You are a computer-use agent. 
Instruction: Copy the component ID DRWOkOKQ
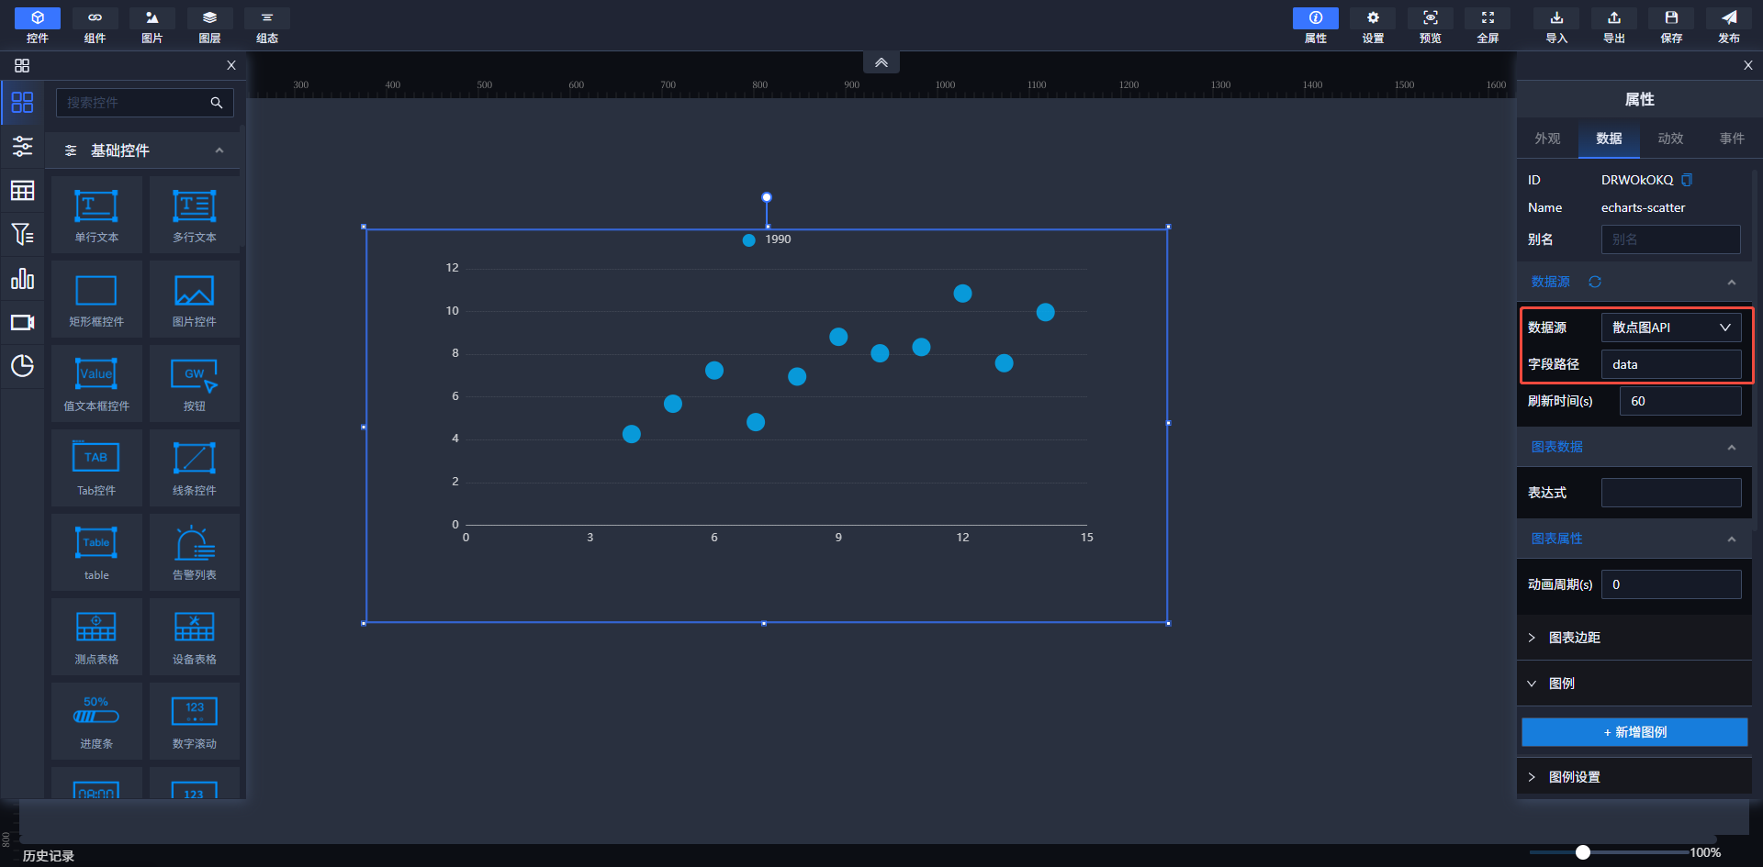point(1687,180)
